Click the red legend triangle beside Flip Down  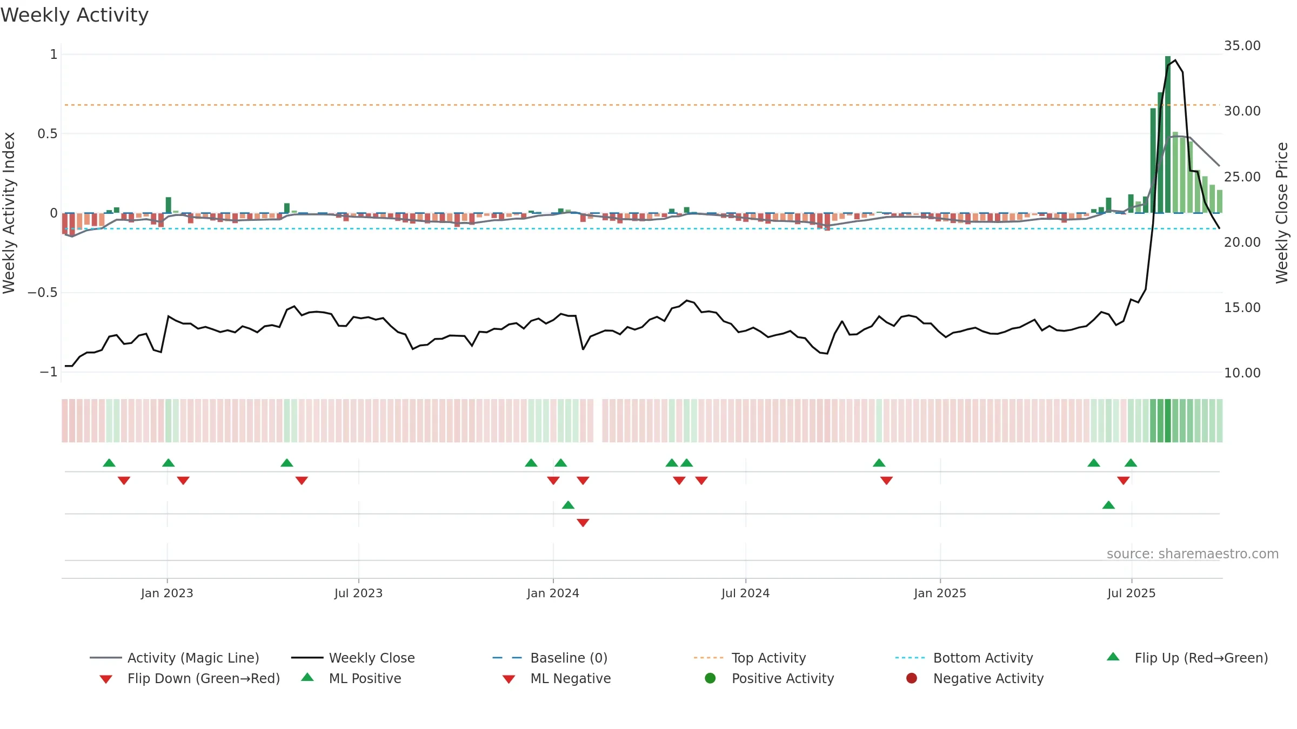click(106, 679)
